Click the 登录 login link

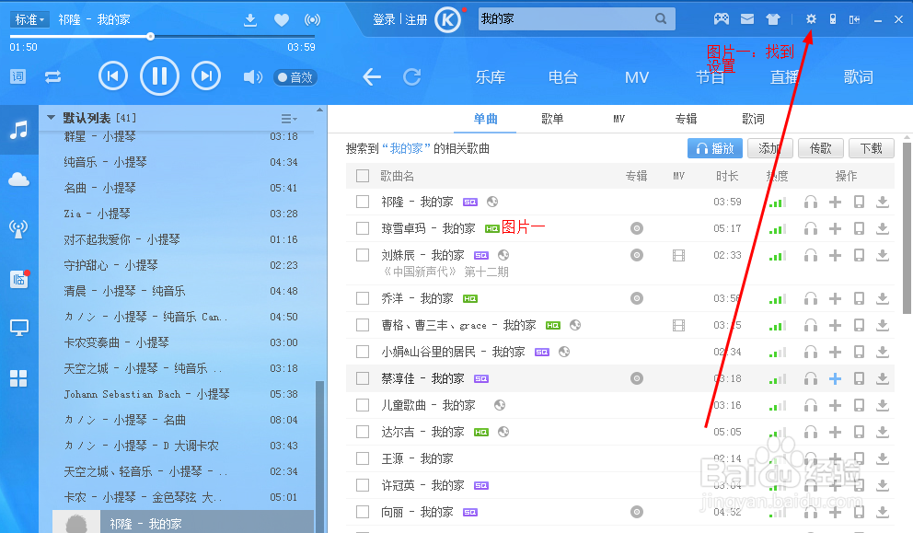[x=385, y=19]
